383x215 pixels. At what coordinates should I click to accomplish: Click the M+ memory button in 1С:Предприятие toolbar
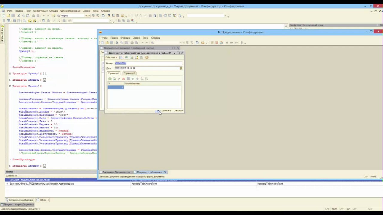pos(231,43)
